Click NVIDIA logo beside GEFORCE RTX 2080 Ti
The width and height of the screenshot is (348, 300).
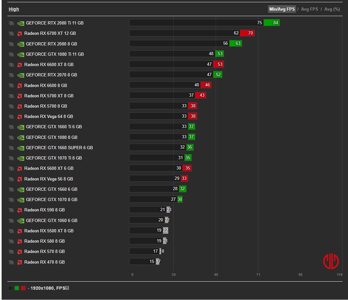click(x=21, y=23)
